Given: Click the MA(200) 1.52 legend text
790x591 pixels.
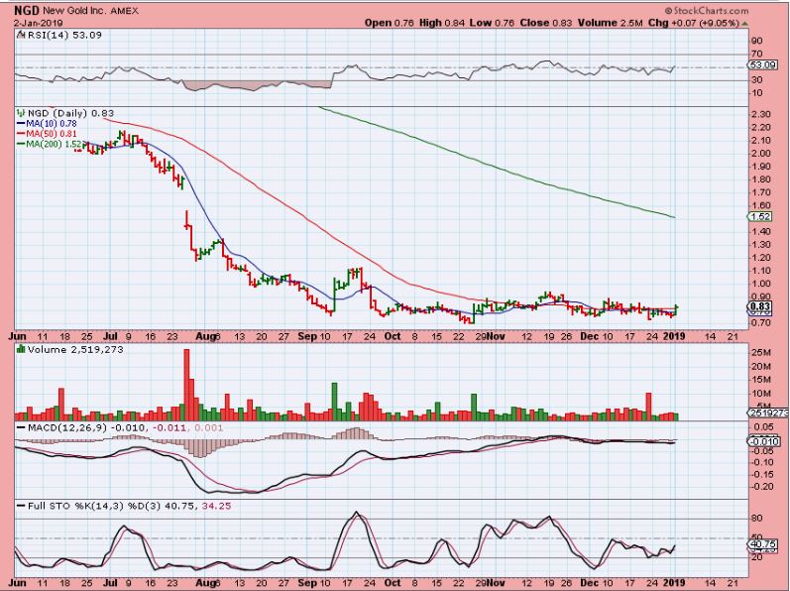Looking at the screenshot, I should click(54, 144).
